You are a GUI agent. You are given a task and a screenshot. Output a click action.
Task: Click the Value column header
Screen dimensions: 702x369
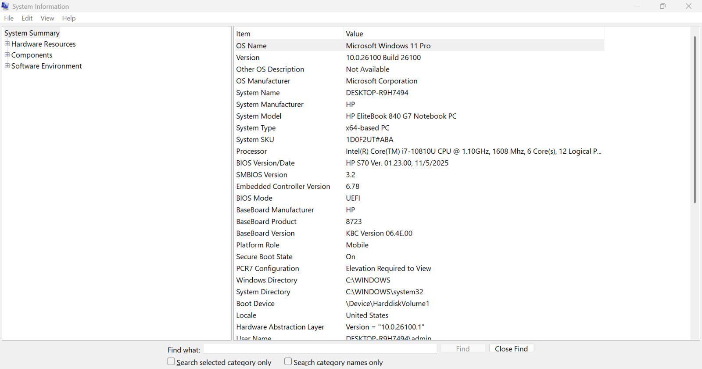tap(473, 34)
